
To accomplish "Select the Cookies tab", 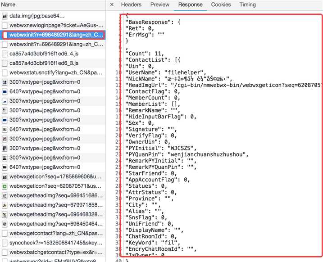I will 221,5.
